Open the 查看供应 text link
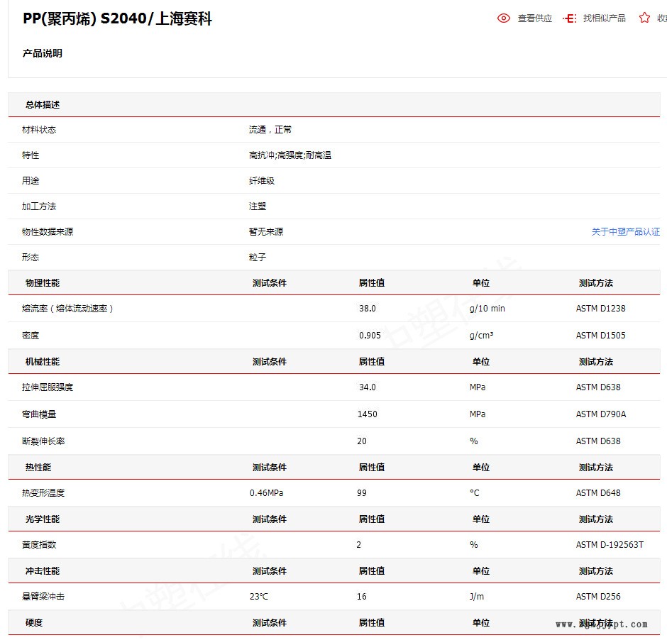 click(x=534, y=18)
